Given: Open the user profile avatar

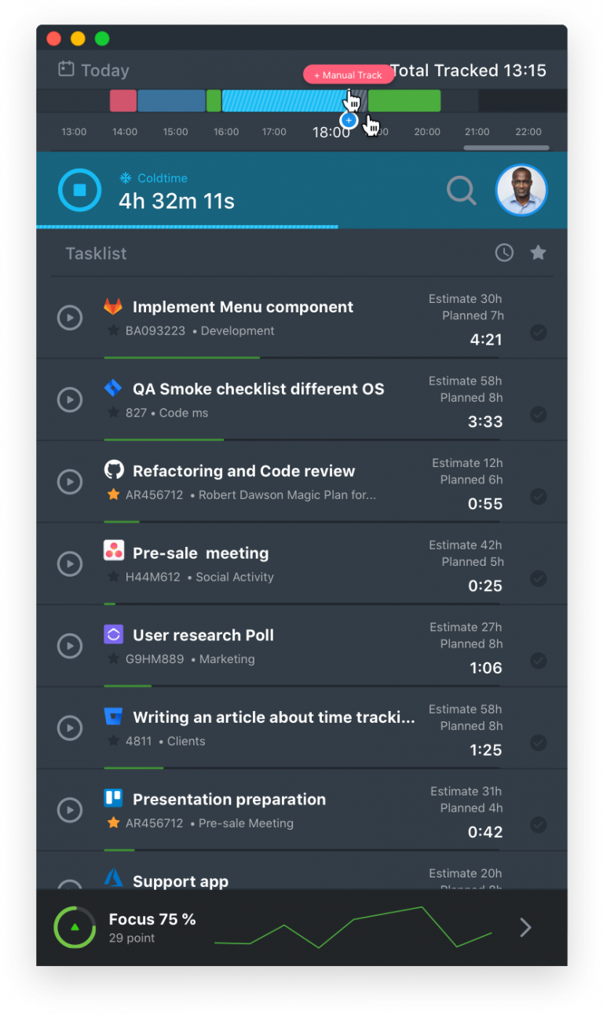Looking at the screenshot, I should pyautogui.click(x=521, y=190).
